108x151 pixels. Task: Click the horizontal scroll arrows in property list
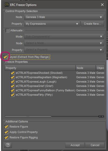pyautogui.click(x=101, y=116)
